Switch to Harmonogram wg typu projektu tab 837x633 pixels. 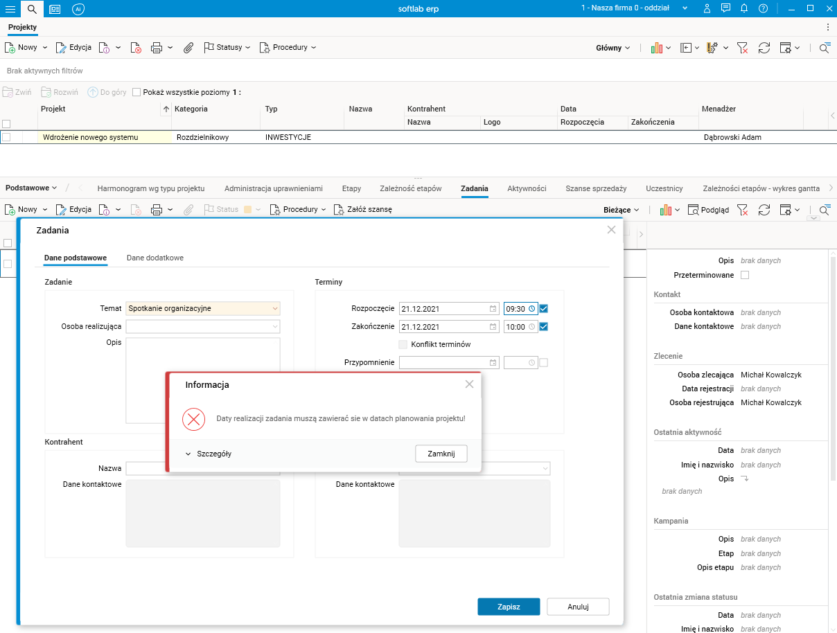coord(151,188)
